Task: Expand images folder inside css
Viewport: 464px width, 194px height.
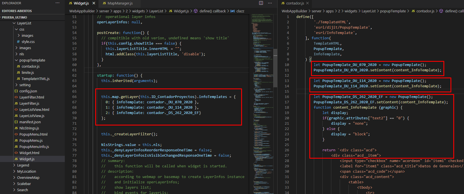Action: click(x=27, y=36)
